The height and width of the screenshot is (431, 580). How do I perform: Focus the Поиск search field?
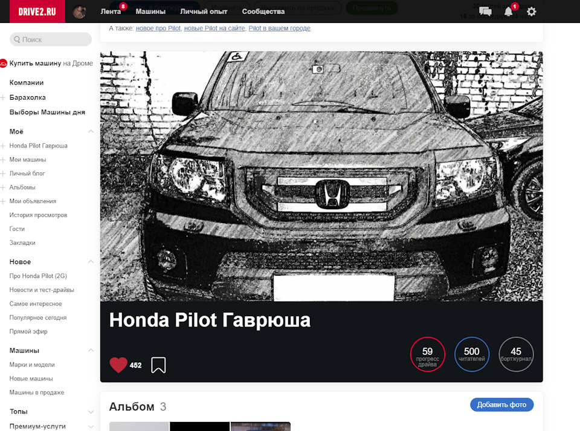[51, 39]
